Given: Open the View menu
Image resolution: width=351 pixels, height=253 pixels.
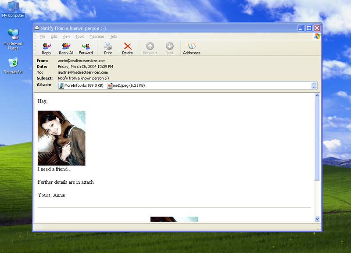Looking at the screenshot, I should pyautogui.click(x=66, y=36).
